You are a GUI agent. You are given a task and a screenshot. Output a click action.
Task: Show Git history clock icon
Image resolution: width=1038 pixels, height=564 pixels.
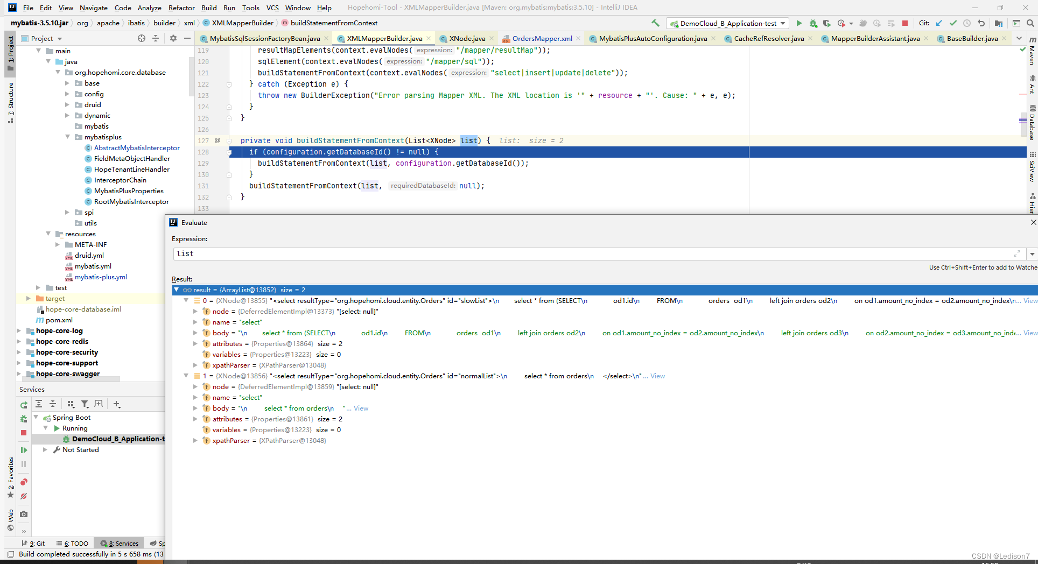click(967, 23)
